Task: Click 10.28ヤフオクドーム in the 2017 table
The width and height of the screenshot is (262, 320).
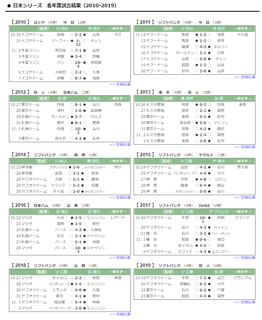Action: tap(153, 217)
